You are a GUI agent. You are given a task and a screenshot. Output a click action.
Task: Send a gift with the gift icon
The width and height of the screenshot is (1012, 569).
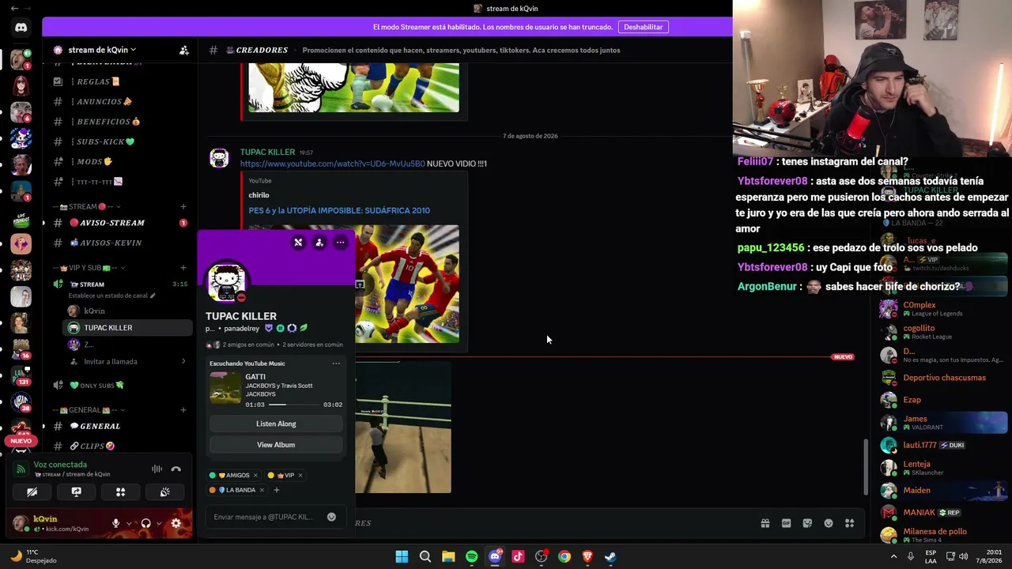click(x=765, y=523)
